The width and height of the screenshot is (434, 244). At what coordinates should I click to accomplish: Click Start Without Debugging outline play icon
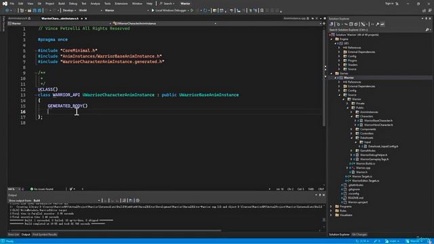192,11
